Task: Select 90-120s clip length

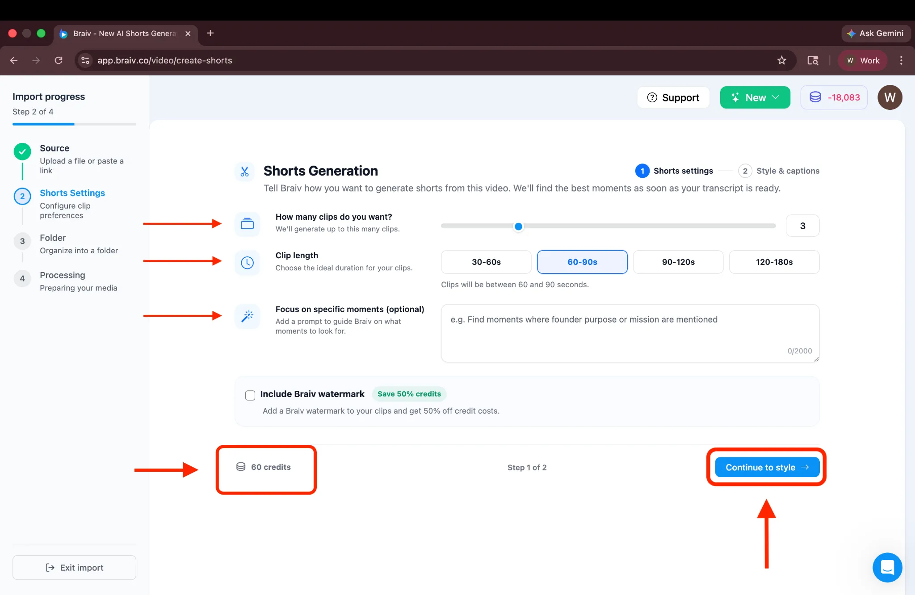Action: click(x=678, y=262)
